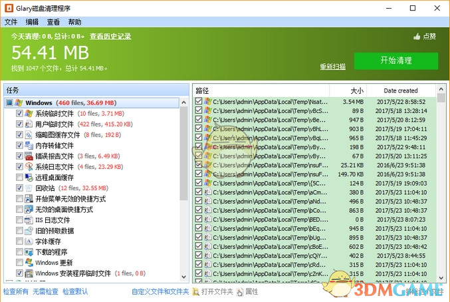Select the 回收站 recycle bin icon
Screen dimensions: 450x302
(x=29, y=188)
